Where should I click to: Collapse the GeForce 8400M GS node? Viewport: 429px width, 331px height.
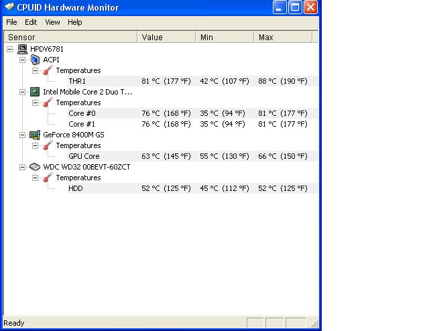[22, 135]
